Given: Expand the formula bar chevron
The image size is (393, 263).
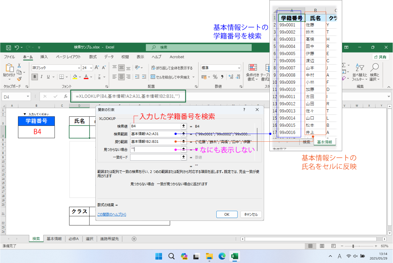Looking at the screenshot, I should (x=389, y=97).
